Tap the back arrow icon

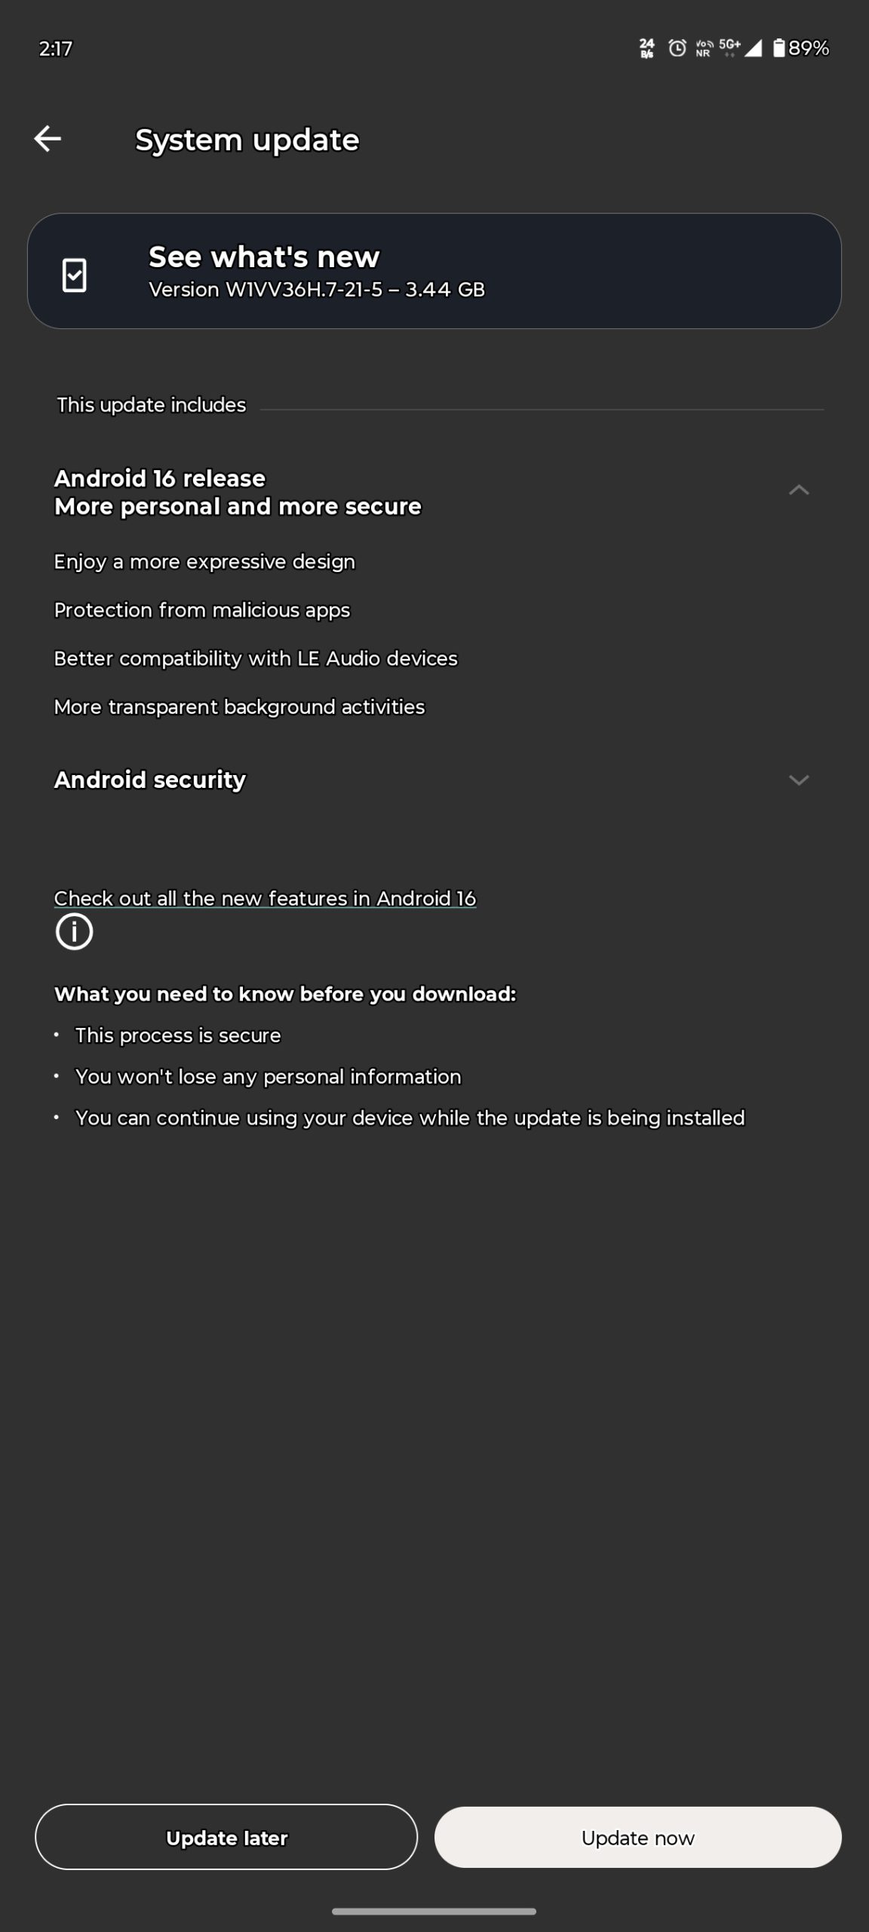tap(48, 139)
